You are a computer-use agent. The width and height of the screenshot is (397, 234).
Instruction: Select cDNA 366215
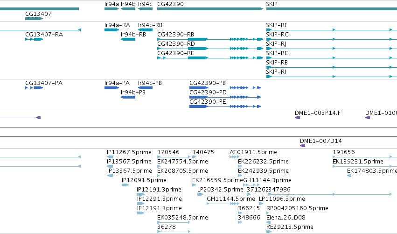pos(240,213)
